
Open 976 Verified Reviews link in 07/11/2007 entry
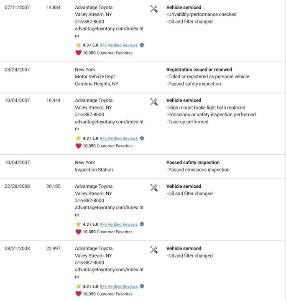(119, 45)
